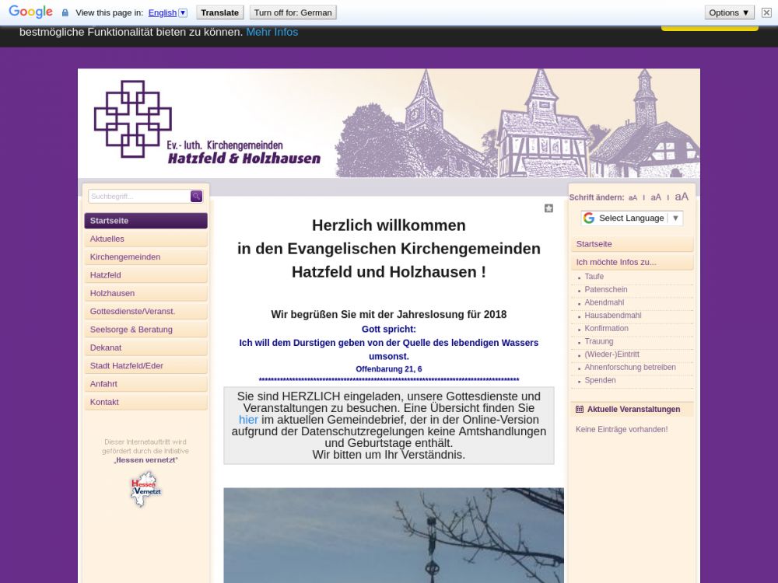Click the bookmark star icon above the welcome text
The height and width of the screenshot is (583, 778).
548,208
